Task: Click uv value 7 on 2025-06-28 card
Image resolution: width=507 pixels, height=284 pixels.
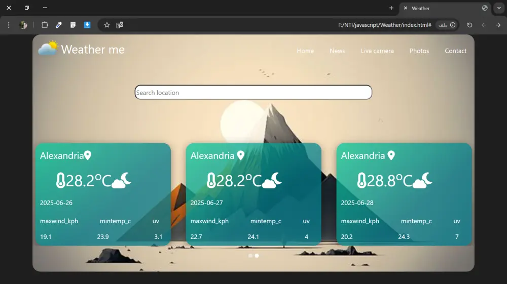Action: click(457, 236)
